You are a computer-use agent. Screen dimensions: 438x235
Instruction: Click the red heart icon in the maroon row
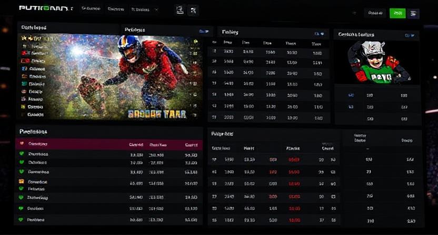pyautogui.click(x=22, y=143)
